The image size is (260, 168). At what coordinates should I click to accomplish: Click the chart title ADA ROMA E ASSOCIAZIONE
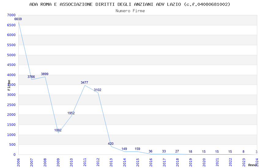pyautogui.click(x=130, y=4)
